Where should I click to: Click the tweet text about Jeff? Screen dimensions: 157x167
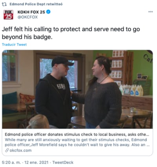pos(71,33)
